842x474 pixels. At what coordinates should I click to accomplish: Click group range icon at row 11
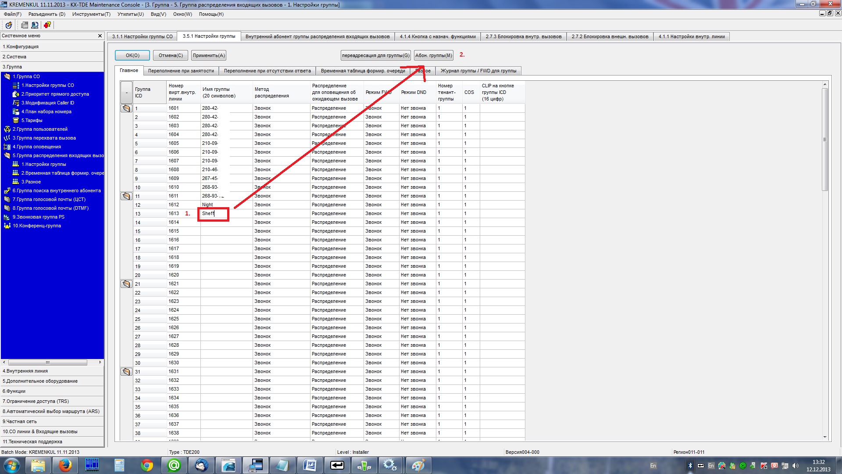click(126, 196)
